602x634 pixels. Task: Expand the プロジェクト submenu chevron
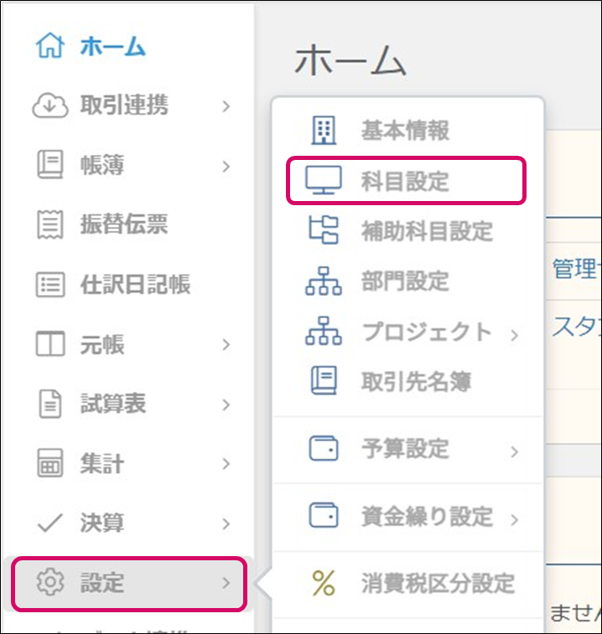(x=514, y=335)
